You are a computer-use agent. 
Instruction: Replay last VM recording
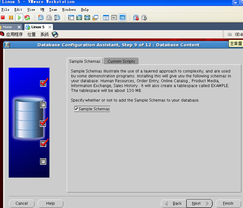(x=144, y=18)
